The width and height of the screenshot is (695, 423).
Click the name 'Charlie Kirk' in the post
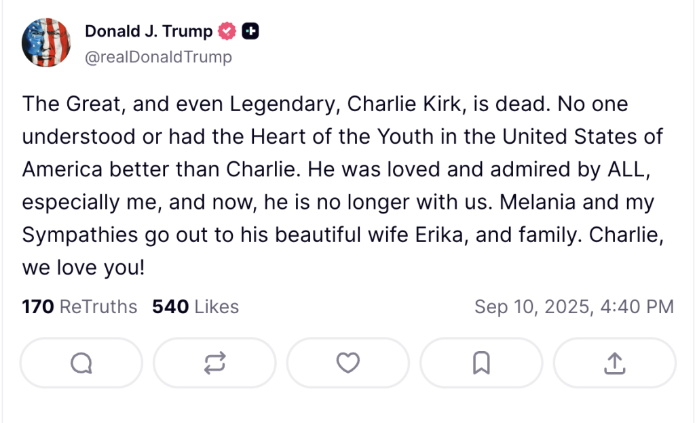(x=406, y=104)
